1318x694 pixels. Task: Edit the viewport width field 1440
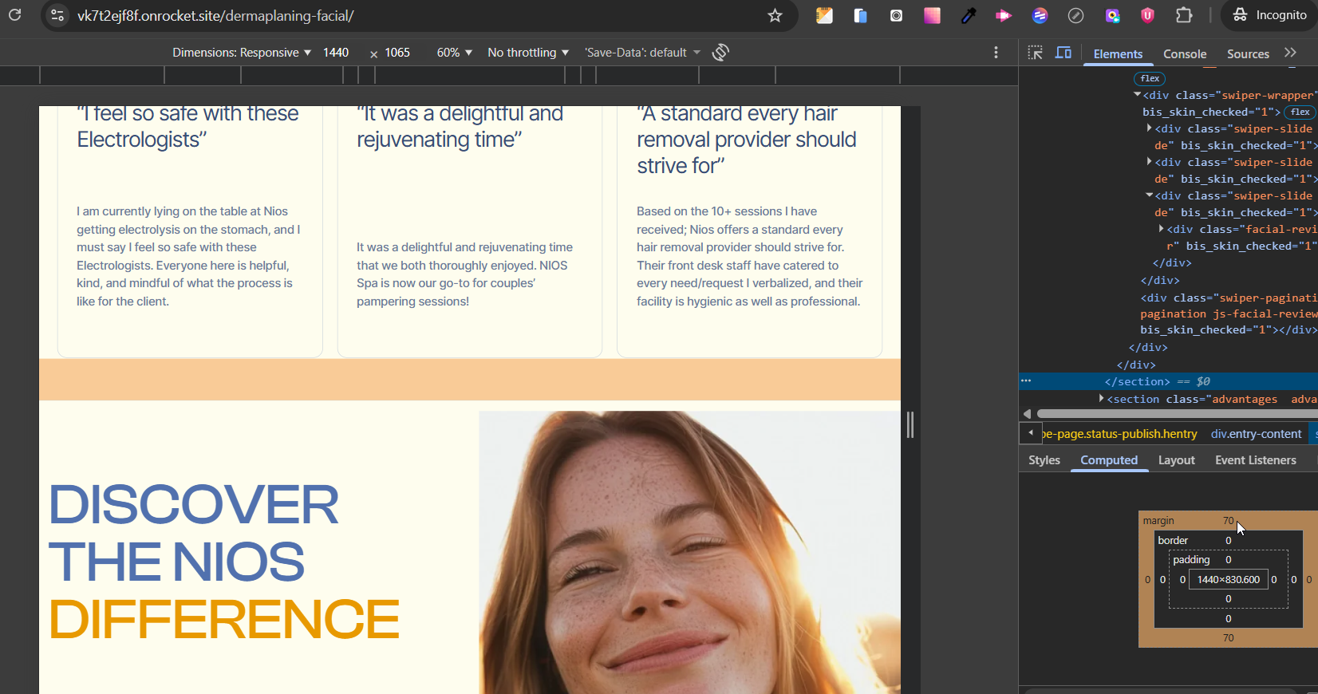coord(336,53)
